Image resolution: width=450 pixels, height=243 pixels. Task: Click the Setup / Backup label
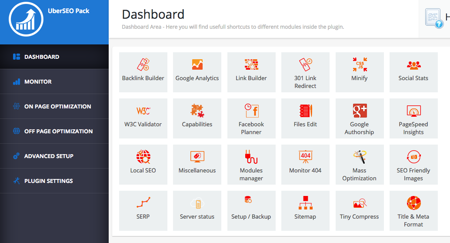pyautogui.click(x=251, y=217)
